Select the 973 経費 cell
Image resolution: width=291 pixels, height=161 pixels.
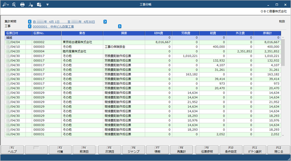[213, 84]
